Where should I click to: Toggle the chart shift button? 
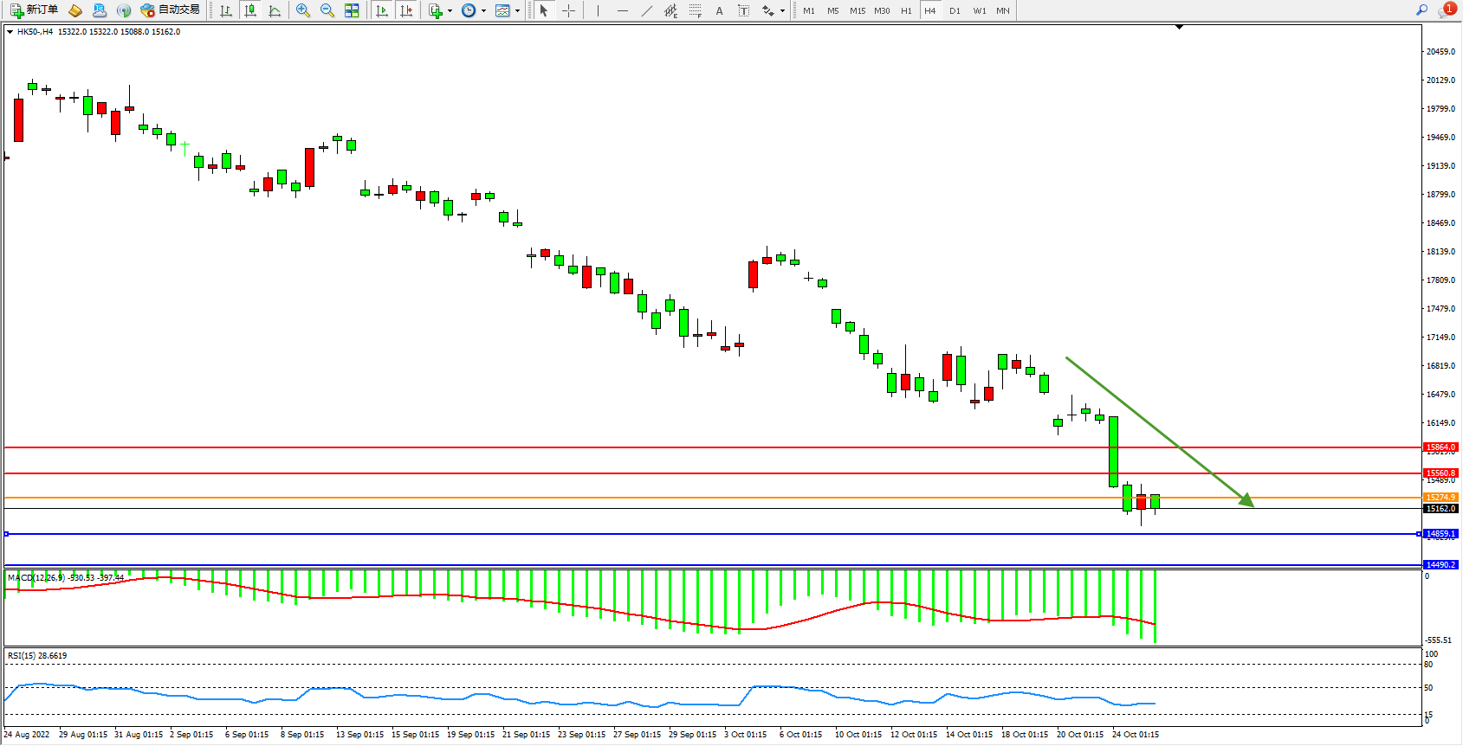coord(406,10)
